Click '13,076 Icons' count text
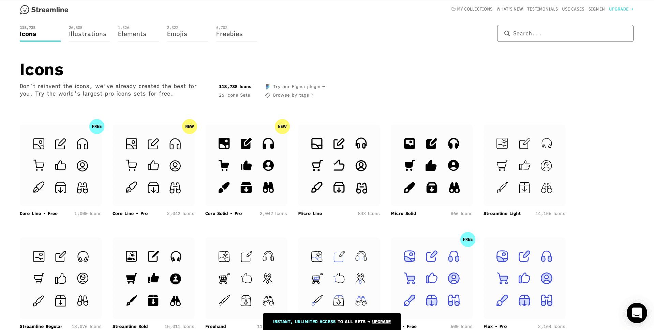The image size is (654, 330). (87, 327)
